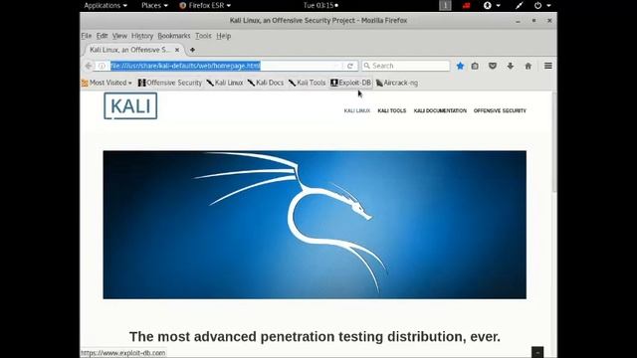This screenshot has width=637, height=358.
Task: Open the File menu
Action: [x=87, y=36]
